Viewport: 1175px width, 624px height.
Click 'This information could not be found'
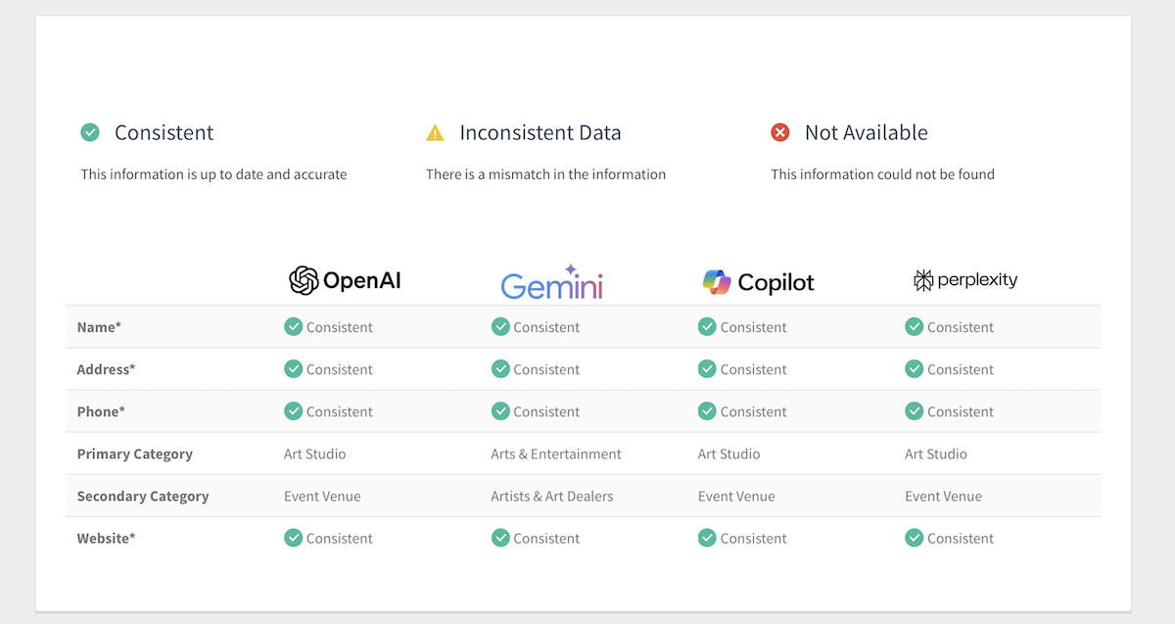[x=882, y=174]
